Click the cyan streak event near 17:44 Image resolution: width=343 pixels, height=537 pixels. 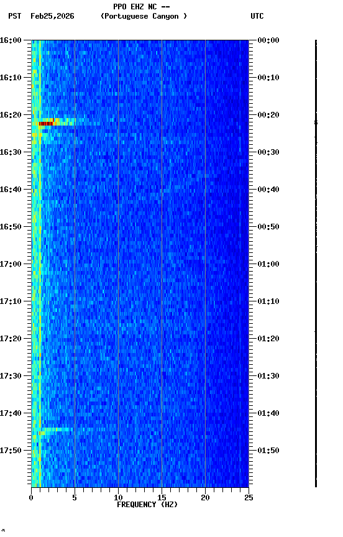click(57, 429)
